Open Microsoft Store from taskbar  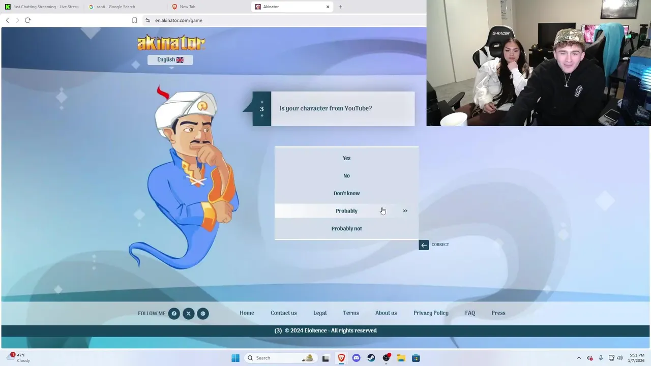[x=416, y=358]
